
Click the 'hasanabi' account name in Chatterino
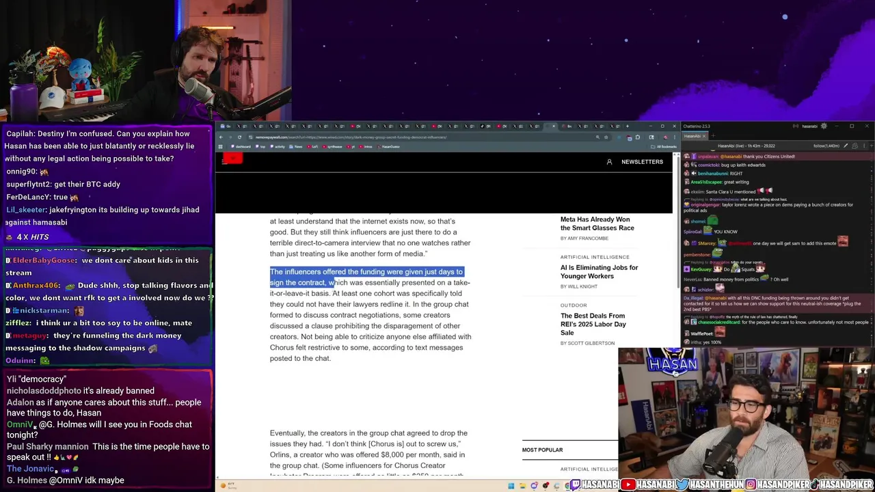(810, 126)
